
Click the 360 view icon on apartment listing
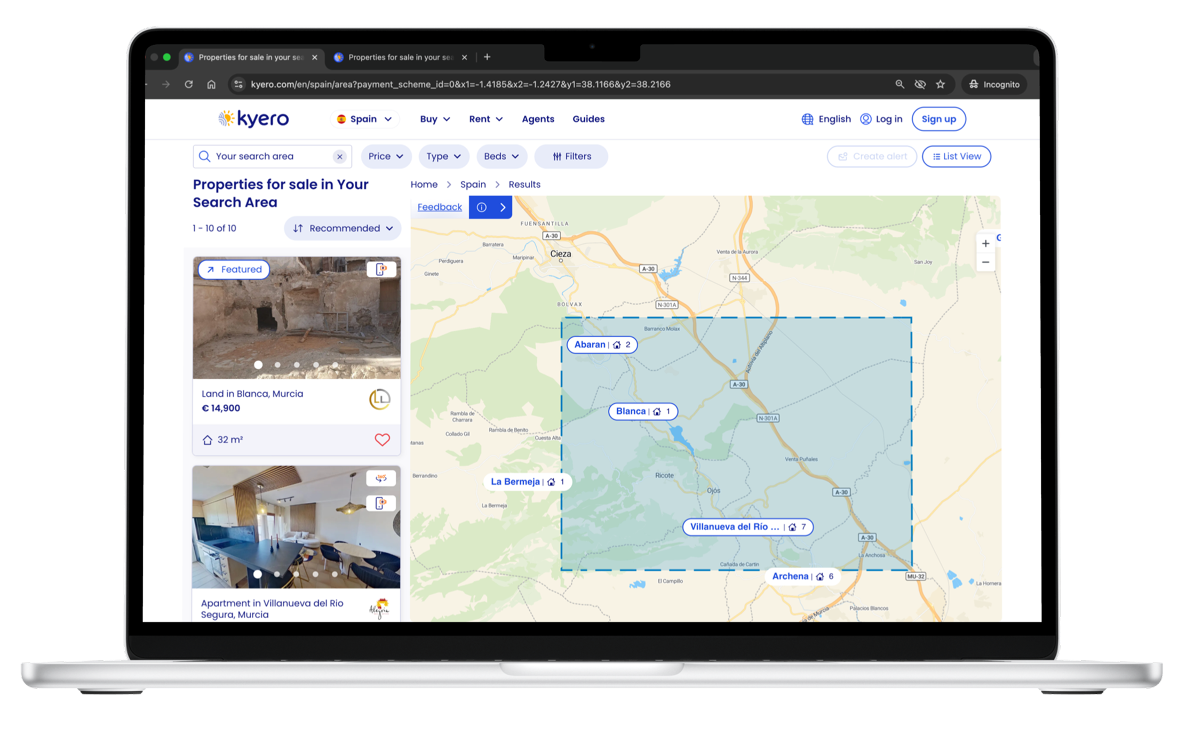[x=381, y=478]
